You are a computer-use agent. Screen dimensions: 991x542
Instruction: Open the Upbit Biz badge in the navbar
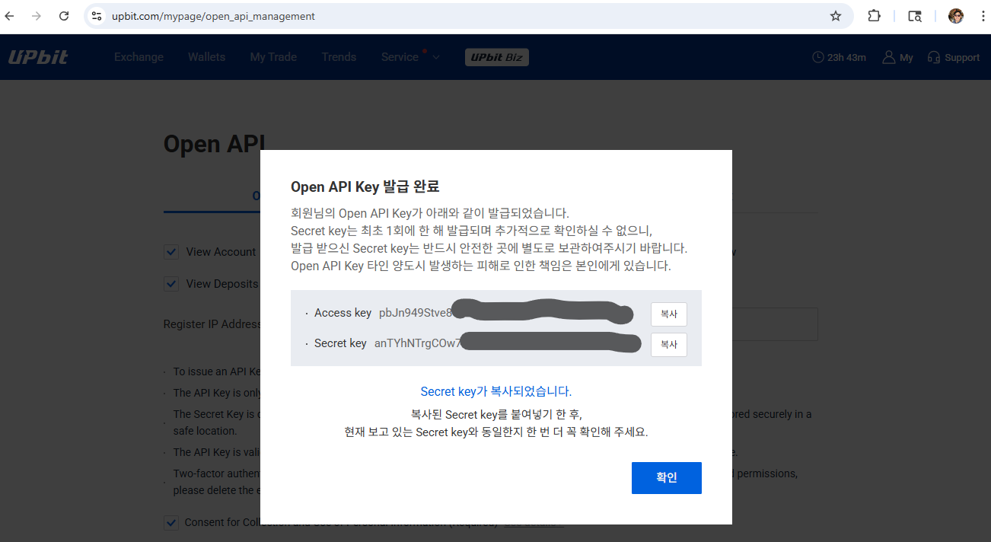[x=496, y=57]
